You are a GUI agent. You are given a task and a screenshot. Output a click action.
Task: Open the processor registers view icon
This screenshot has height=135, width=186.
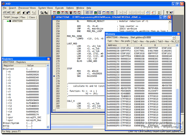point(54,13)
